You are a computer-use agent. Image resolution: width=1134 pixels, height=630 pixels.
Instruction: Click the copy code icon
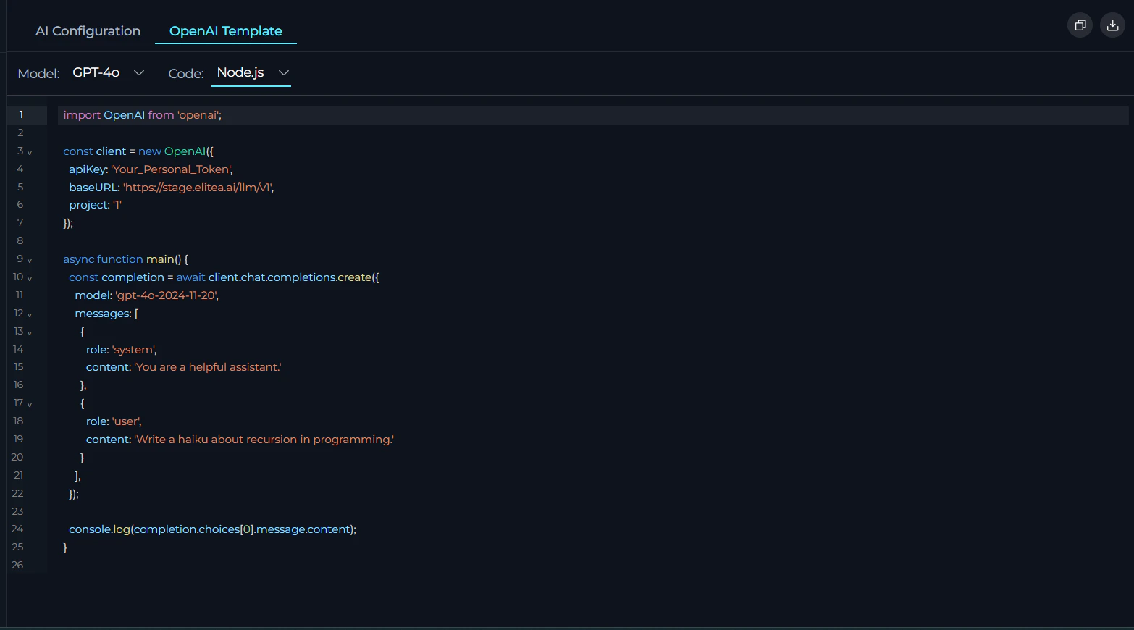1080,25
